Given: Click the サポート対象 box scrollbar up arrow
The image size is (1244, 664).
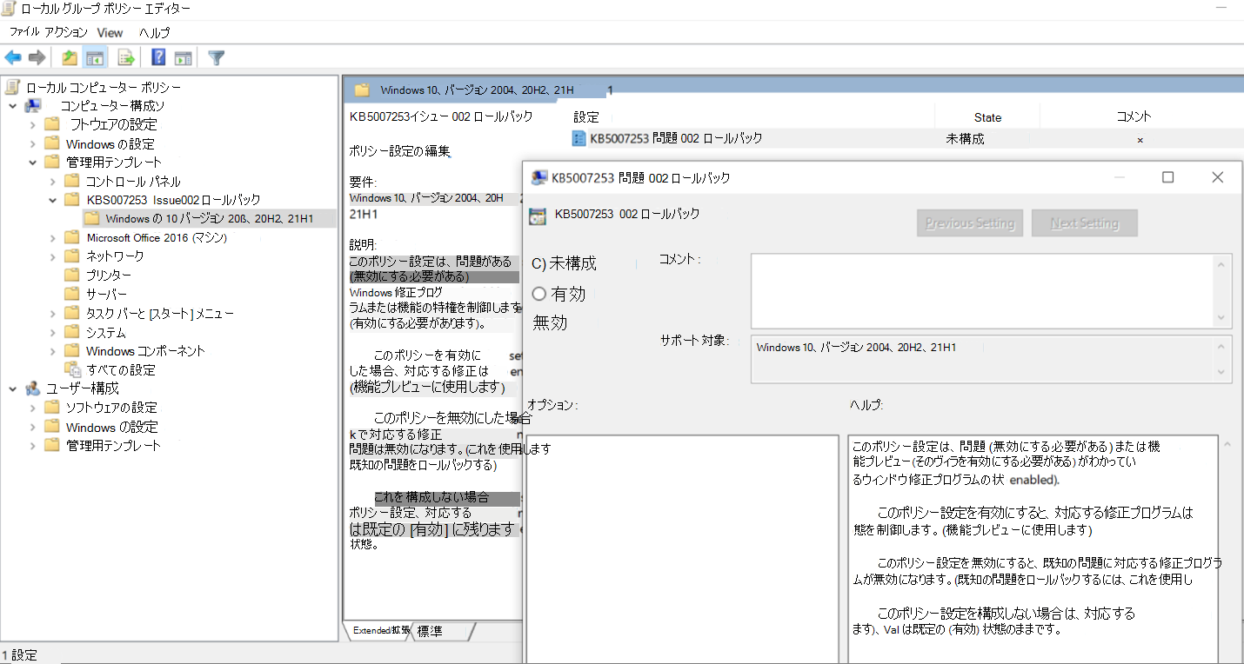Looking at the screenshot, I should [1223, 346].
